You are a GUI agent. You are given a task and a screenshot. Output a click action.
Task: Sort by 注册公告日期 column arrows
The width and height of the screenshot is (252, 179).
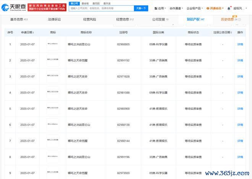[231, 32]
